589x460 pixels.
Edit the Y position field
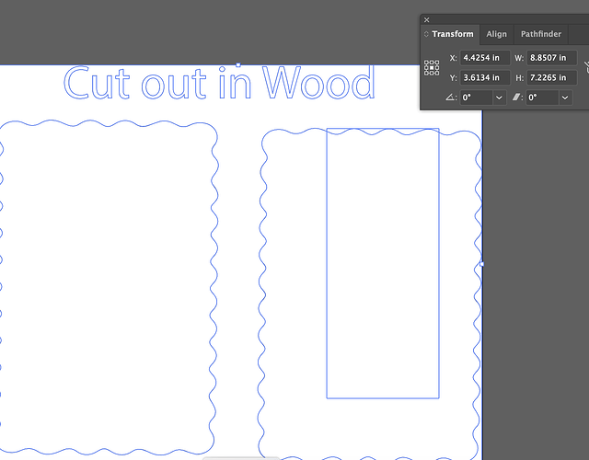coord(485,77)
